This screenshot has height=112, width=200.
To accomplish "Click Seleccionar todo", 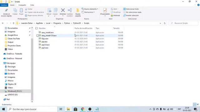I will pyautogui.click(x=131, y=9).
